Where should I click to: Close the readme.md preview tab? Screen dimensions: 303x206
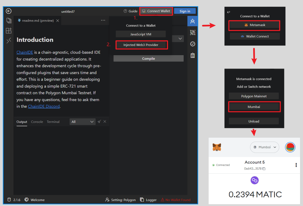point(58,21)
